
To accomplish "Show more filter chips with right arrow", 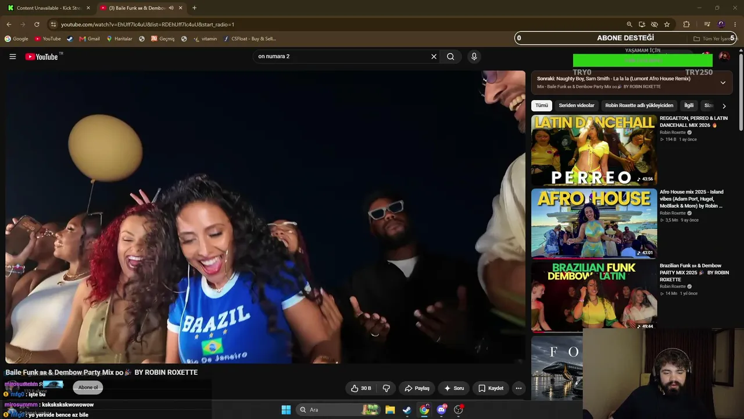I will tap(724, 106).
